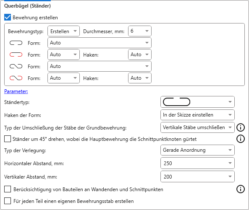Viewport: 249px width, 210px height.
Task: Click the Typ der Verlegung label
Action: [25, 150]
